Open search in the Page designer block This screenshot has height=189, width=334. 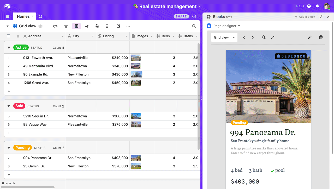pyautogui.click(x=263, y=37)
